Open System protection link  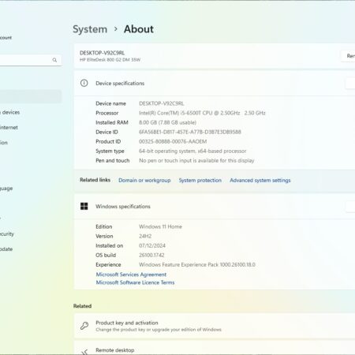pyautogui.click(x=200, y=181)
